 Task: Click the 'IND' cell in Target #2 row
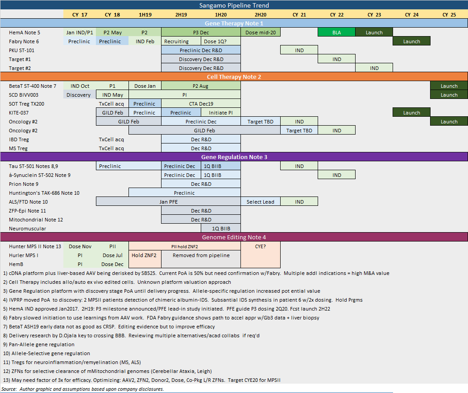point(374,68)
